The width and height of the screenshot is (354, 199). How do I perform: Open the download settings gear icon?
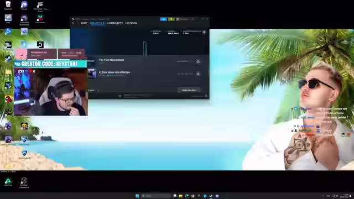pyautogui.click(x=204, y=32)
